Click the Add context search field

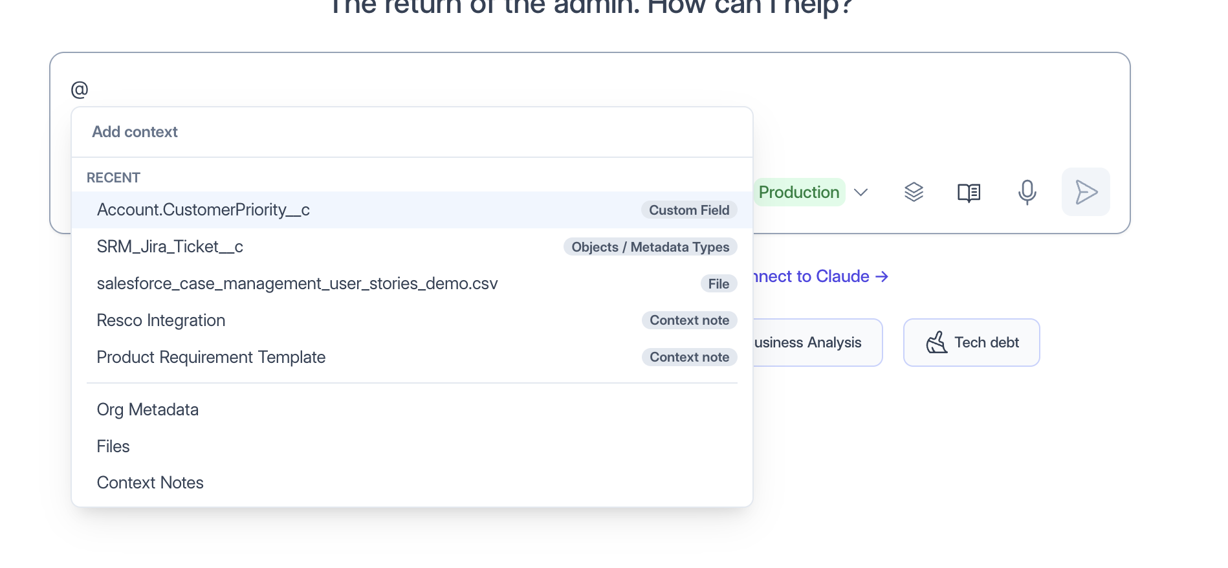tap(412, 132)
